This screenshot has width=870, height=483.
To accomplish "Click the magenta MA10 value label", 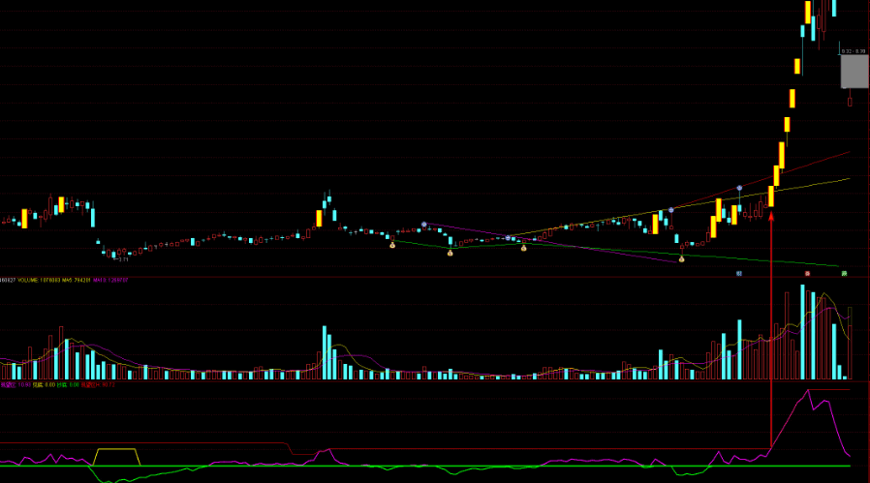I will (110, 280).
